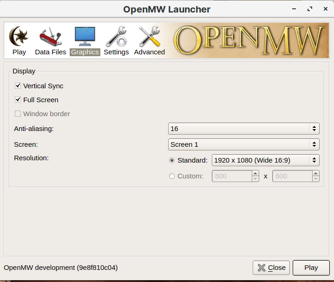This screenshot has width=334, height=282.
Task: Click the custom width 800 field
Action: (231, 176)
